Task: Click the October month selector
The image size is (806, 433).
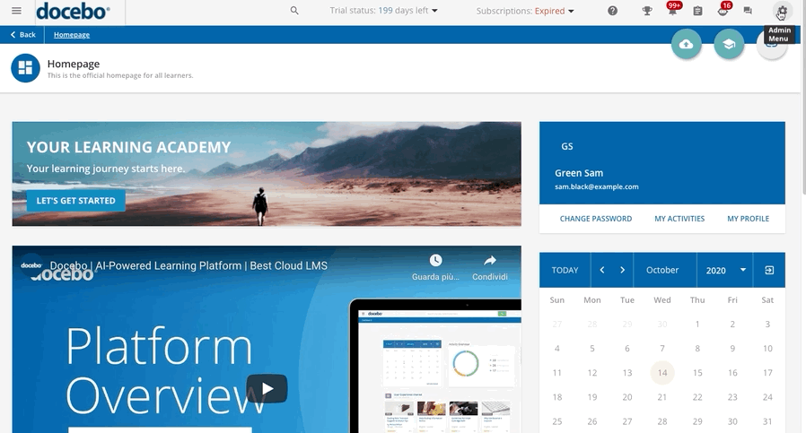Action: (662, 270)
